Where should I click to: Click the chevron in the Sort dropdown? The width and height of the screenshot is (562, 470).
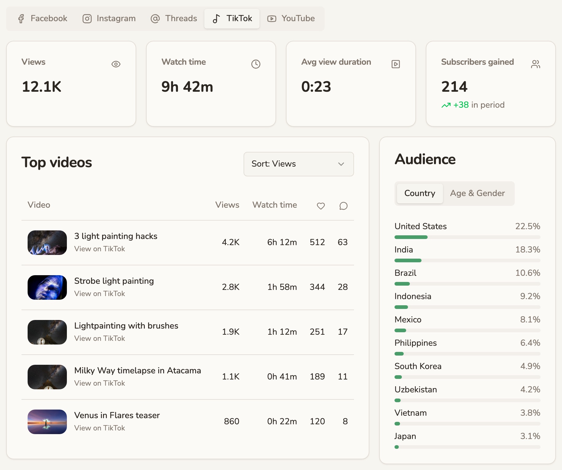click(x=341, y=164)
